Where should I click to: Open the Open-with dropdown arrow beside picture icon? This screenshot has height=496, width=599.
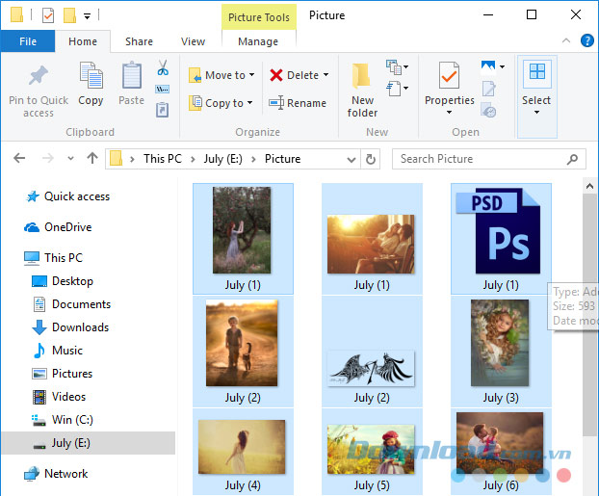502,66
